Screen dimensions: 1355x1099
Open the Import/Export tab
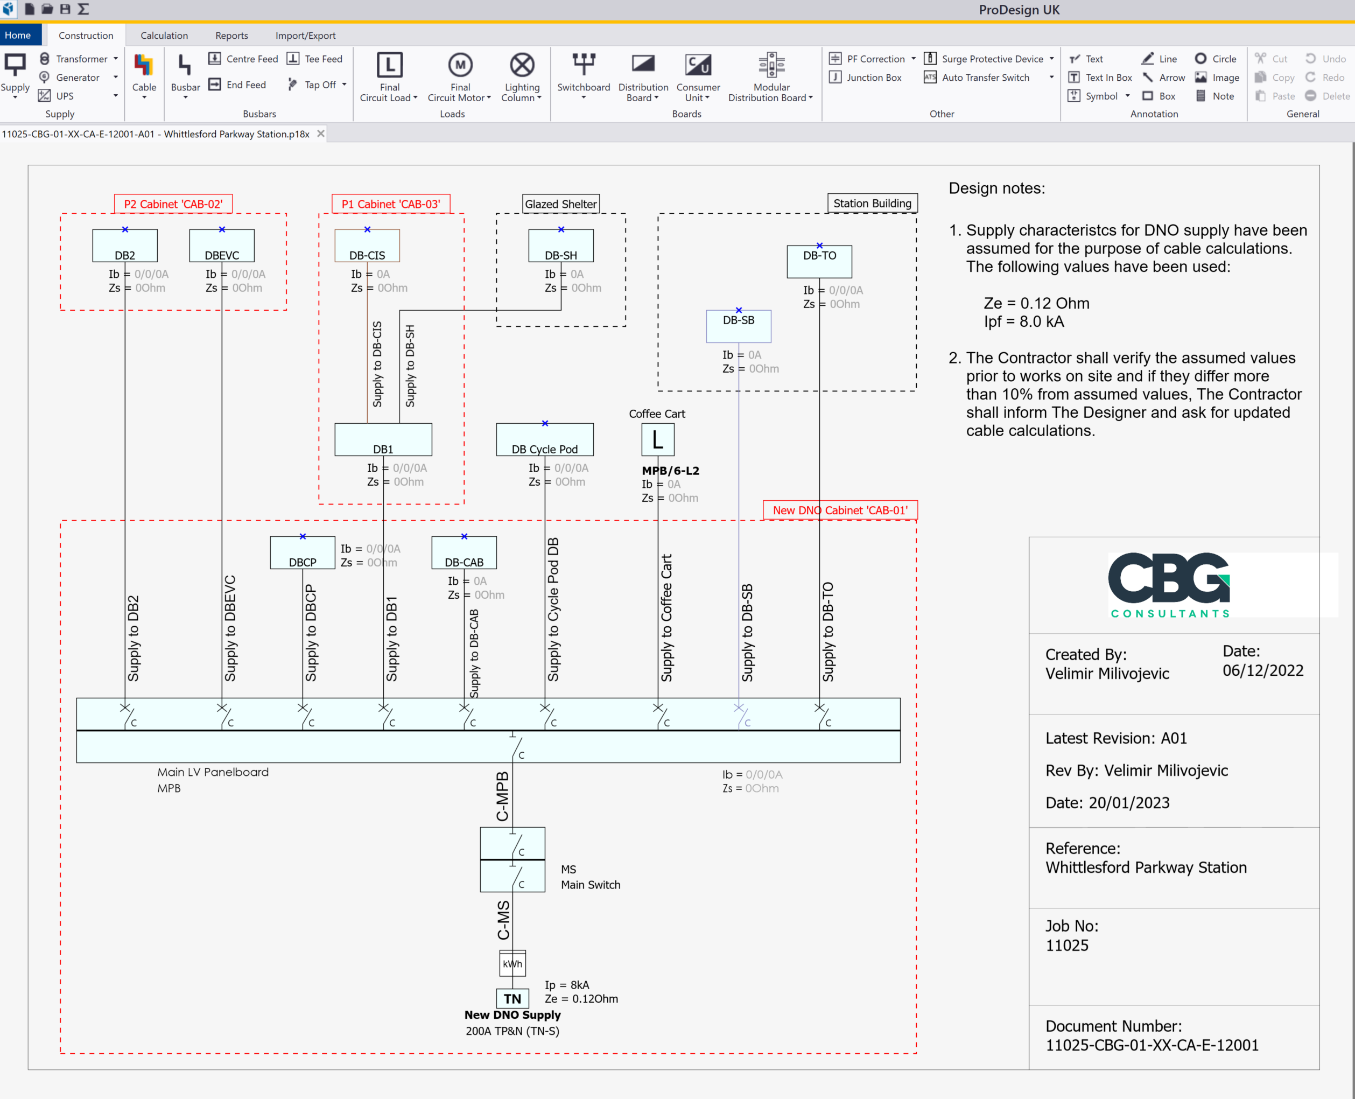pyautogui.click(x=306, y=36)
